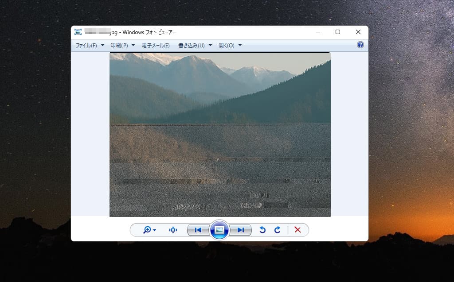This screenshot has width=454, height=282.
Task: Go to the next photo
Action: click(241, 230)
